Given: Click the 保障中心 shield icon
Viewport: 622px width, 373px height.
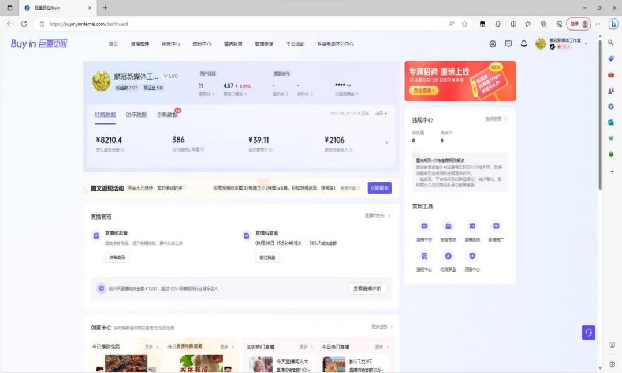Looking at the screenshot, I should (x=472, y=256).
